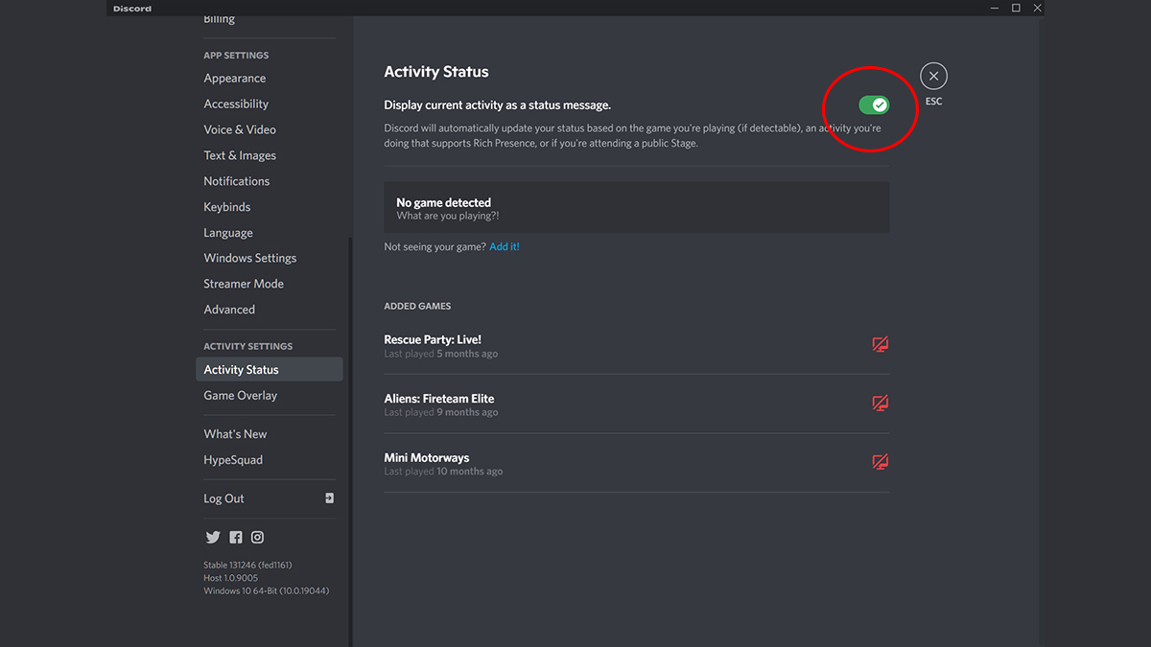Maximize the Discord window

pyautogui.click(x=1016, y=9)
